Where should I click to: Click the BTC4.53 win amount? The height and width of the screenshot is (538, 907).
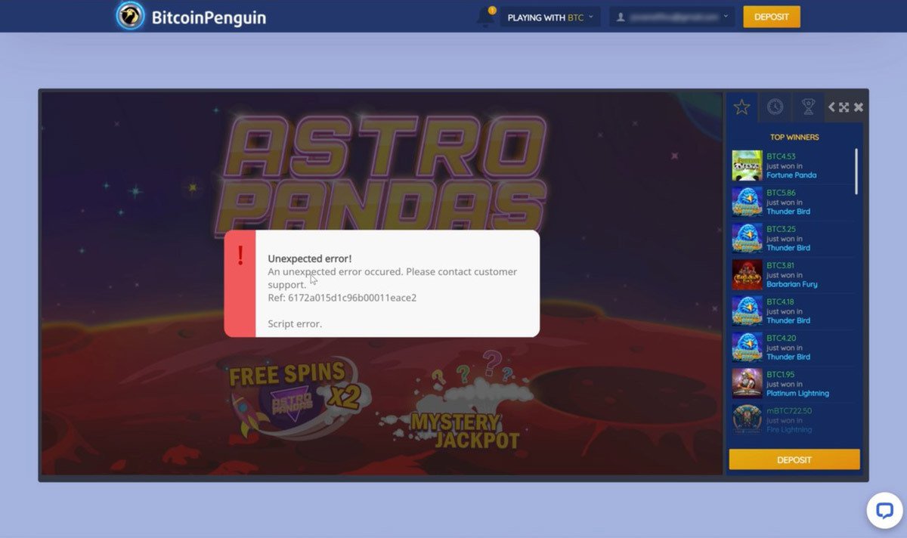pos(781,157)
